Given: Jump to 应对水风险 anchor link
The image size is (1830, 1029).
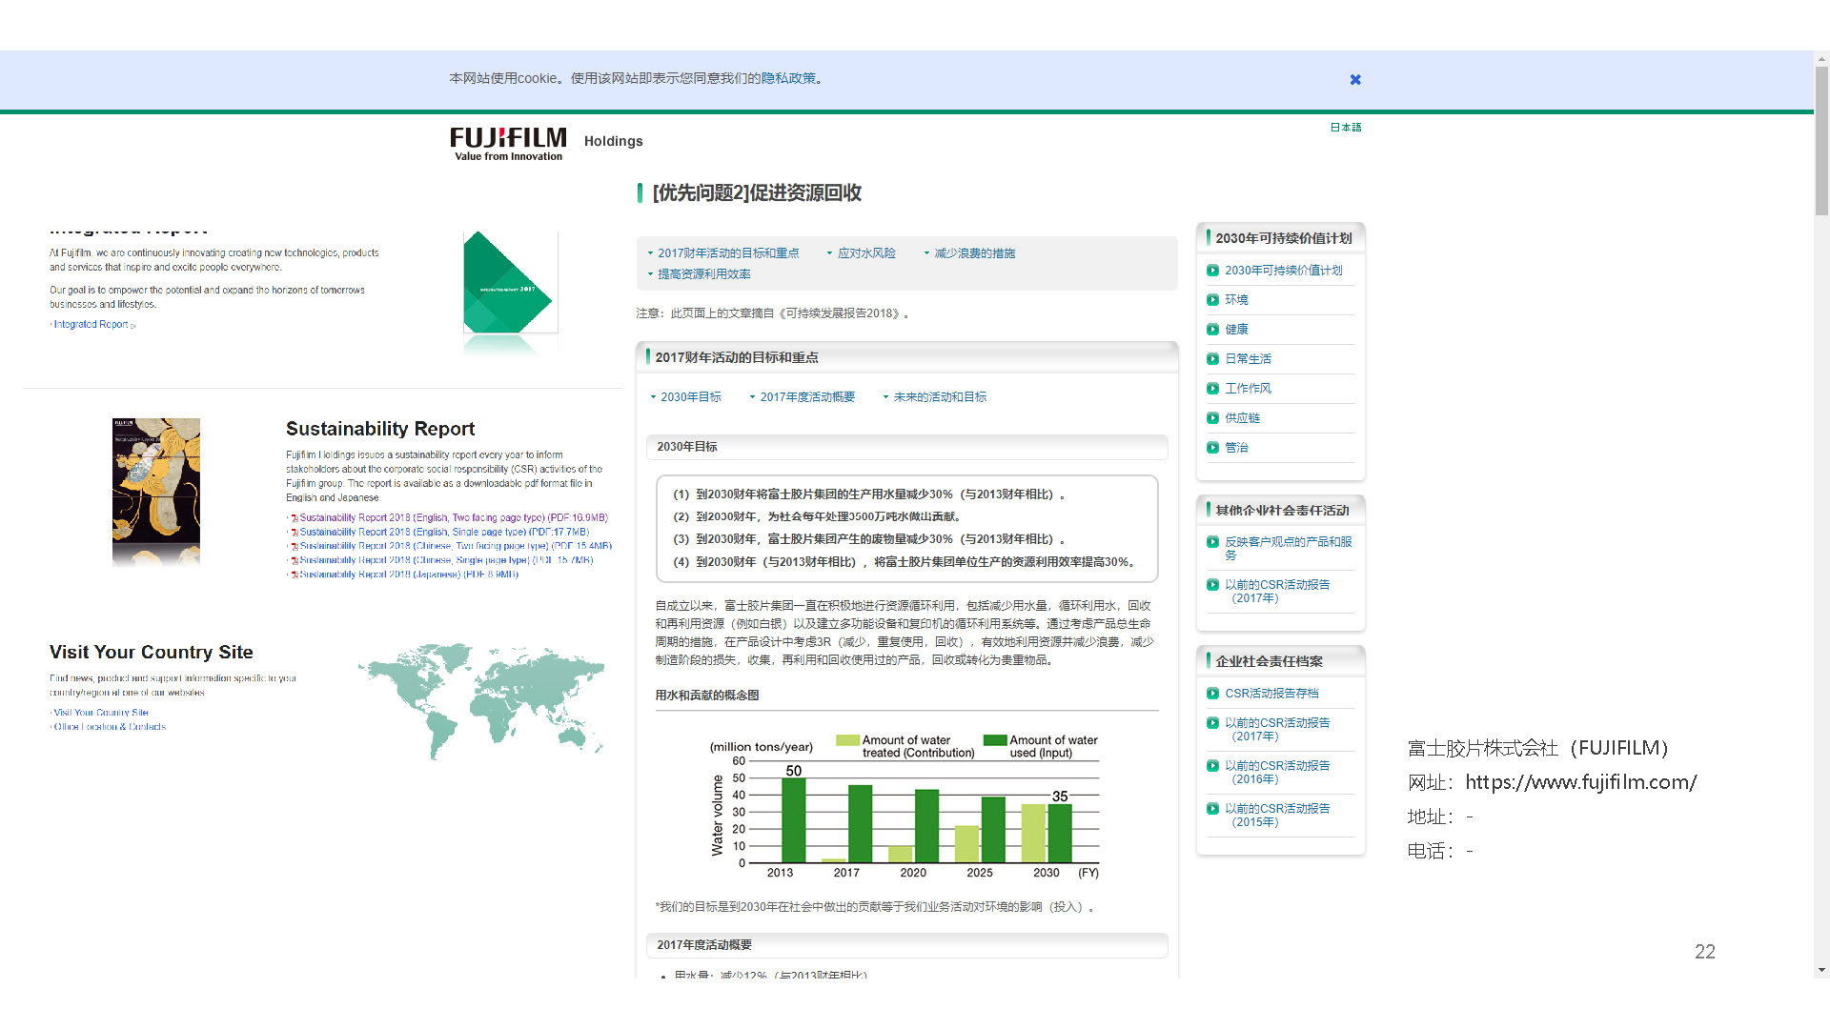Looking at the screenshot, I should (865, 253).
